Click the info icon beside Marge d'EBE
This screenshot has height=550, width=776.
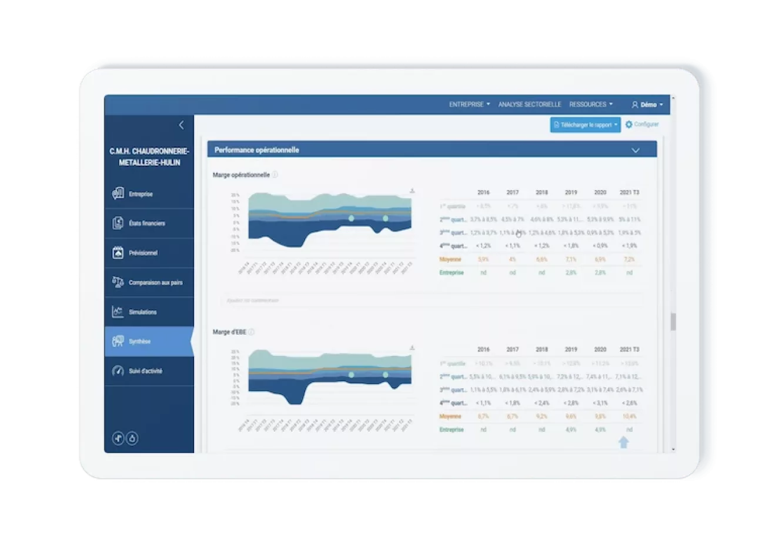click(x=251, y=332)
